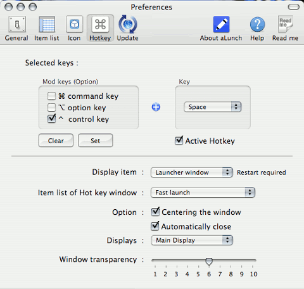The height and width of the screenshot is (289, 304).
Task: Open the Space key dropdown
Action: pyautogui.click(x=213, y=107)
